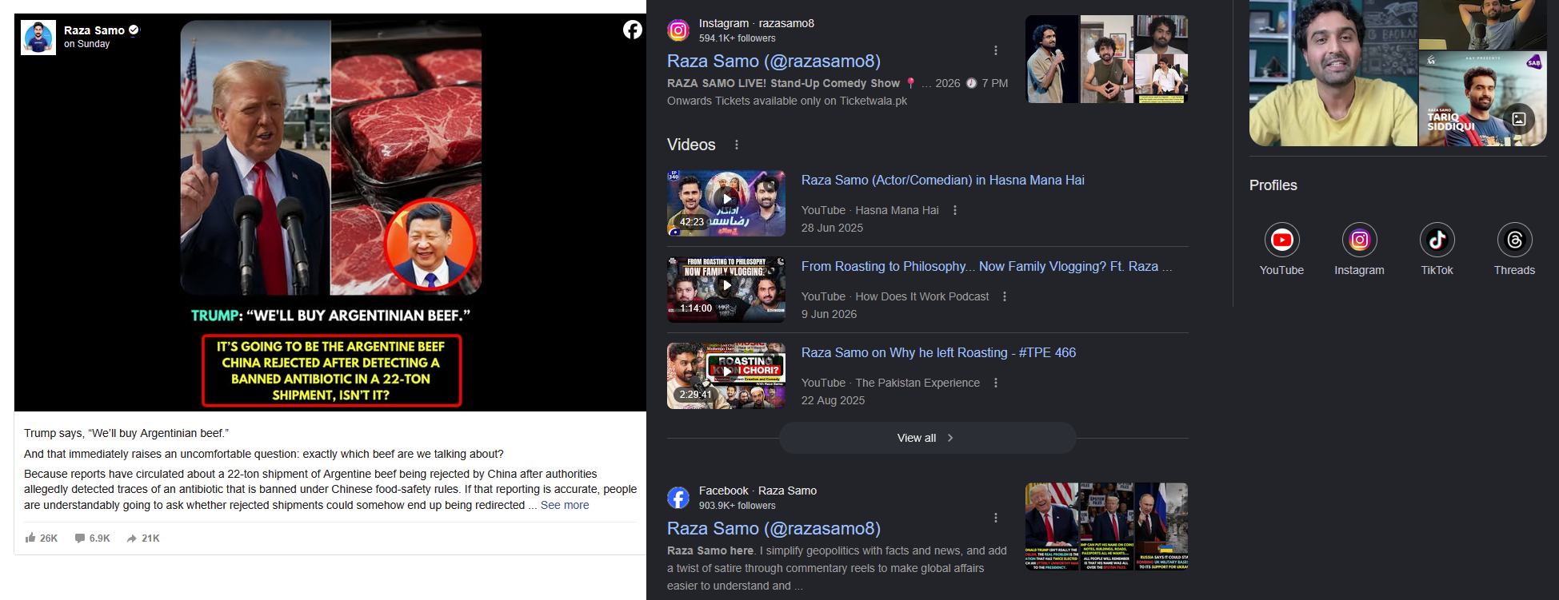Open more options for the Facebook result
This screenshot has height=600, width=1559.
[x=996, y=518]
